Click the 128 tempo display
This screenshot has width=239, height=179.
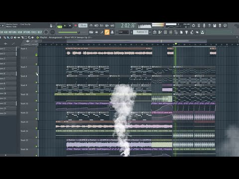click(83, 25)
